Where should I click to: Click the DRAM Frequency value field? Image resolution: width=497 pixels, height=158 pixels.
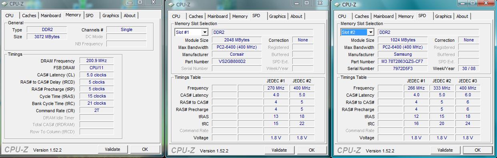coord(96,60)
